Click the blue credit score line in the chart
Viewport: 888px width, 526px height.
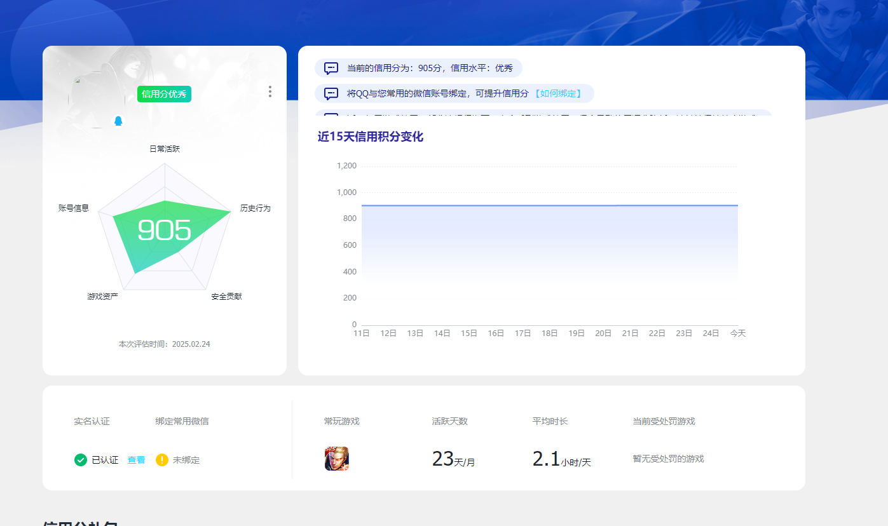coord(550,205)
